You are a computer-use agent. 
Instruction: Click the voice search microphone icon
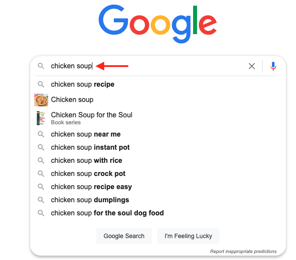tap(273, 66)
